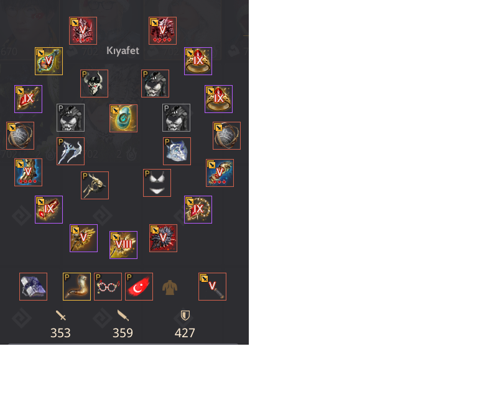
Task: Select the blue-white shield costume slot
Action: [177, 152]
